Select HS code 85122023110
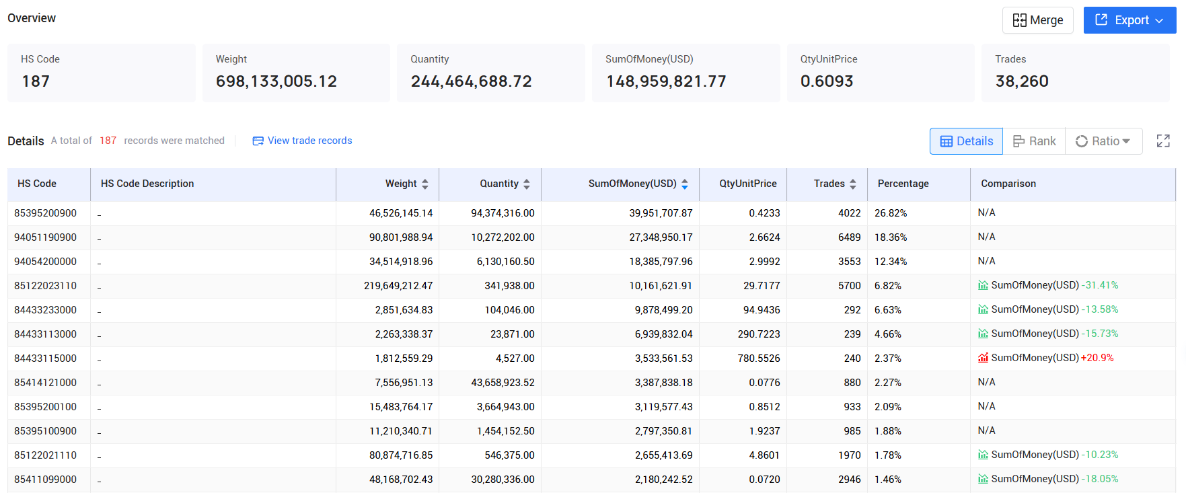This screenshot has height=493, width=1186. (x=46, y=286)
